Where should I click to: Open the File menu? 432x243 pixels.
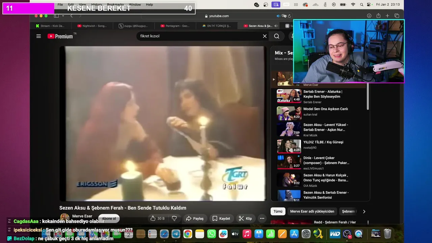[x=60, y=5]
